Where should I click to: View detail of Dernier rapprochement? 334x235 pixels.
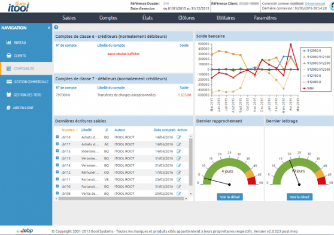coord(230,197)
